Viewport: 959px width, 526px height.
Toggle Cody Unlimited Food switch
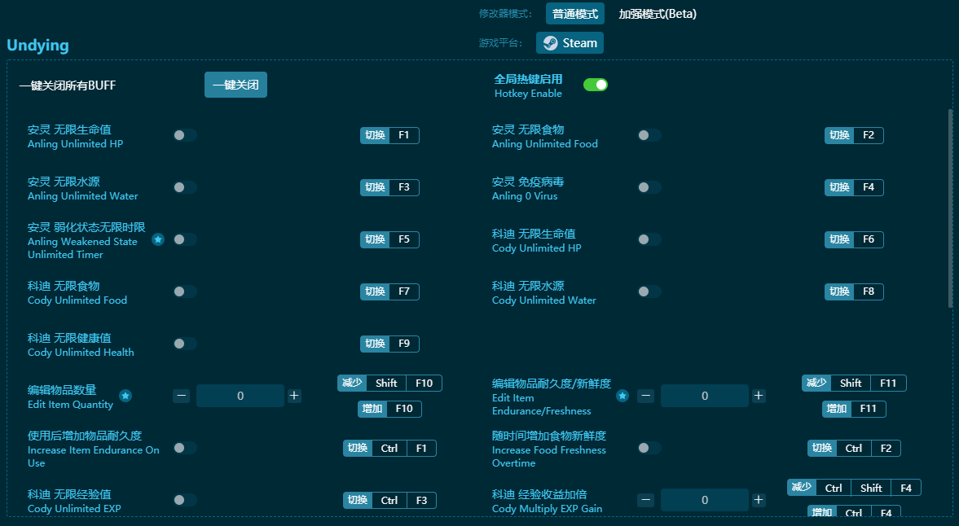pos(185,291)
